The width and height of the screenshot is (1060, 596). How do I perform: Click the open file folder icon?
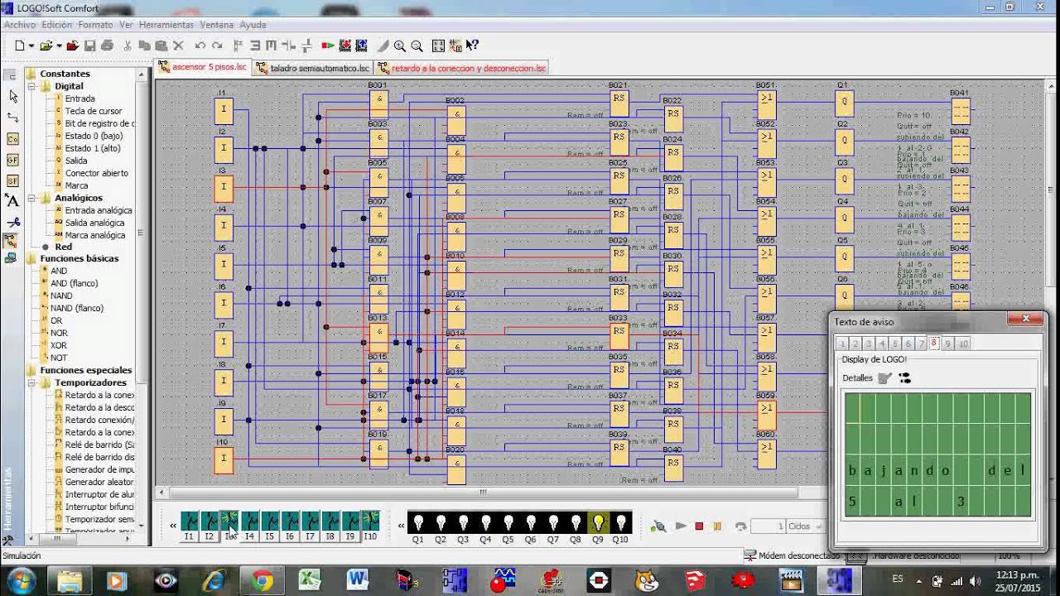(46, 46)
